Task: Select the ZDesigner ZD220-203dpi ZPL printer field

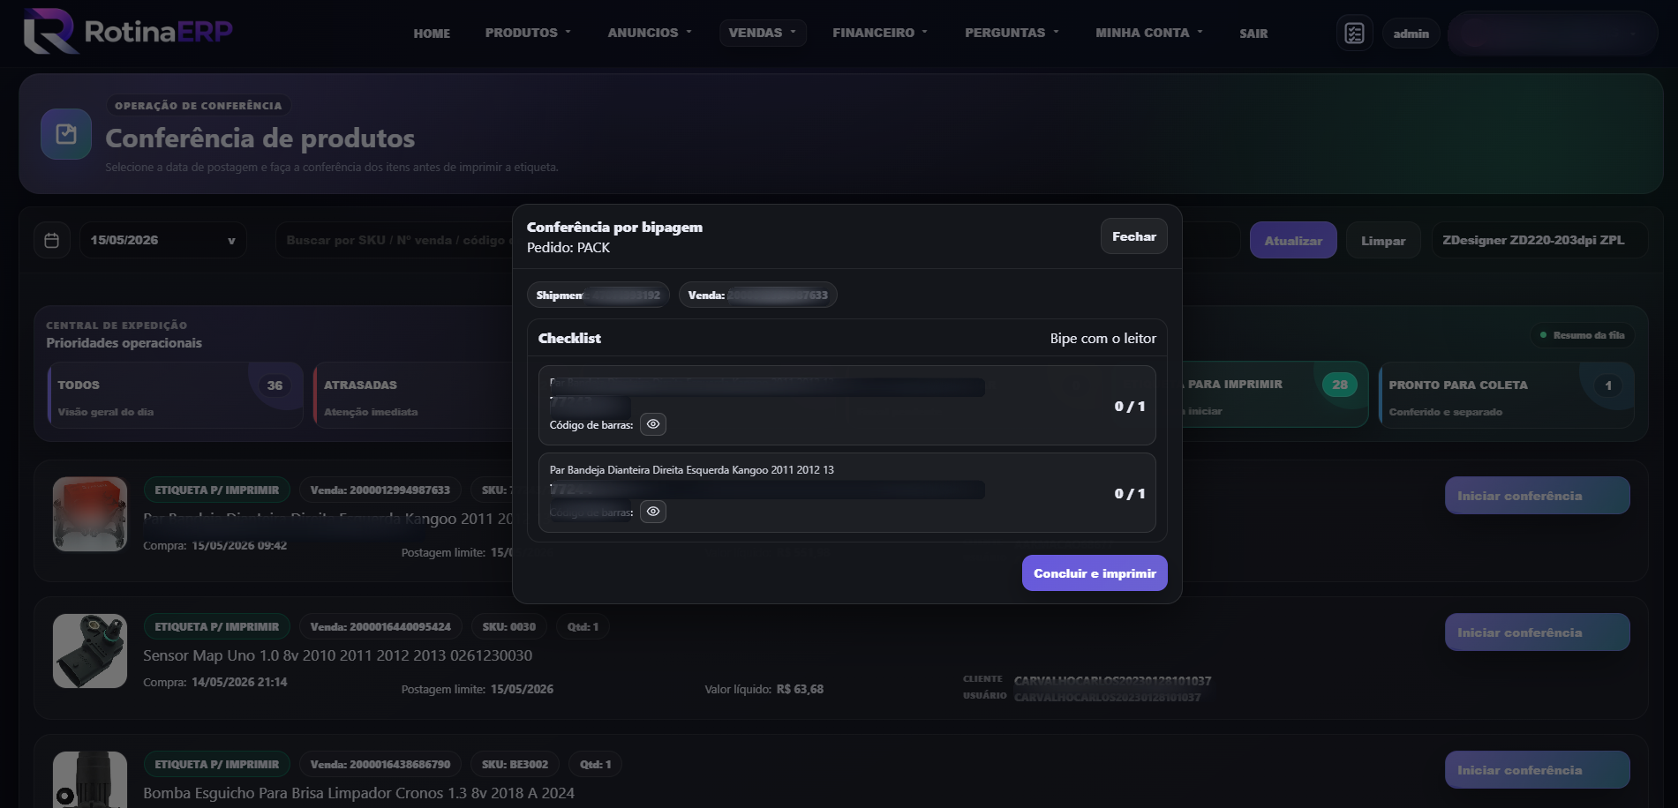Action: (1539, 240)
